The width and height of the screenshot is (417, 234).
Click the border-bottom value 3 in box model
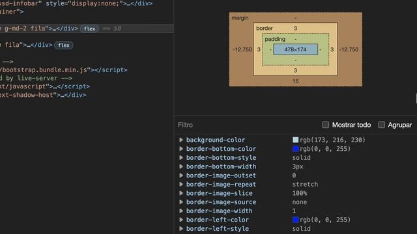(x=295, y=70)
